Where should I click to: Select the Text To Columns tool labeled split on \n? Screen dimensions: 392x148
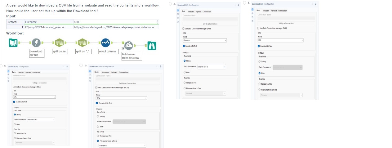click(x=59, y=43)
